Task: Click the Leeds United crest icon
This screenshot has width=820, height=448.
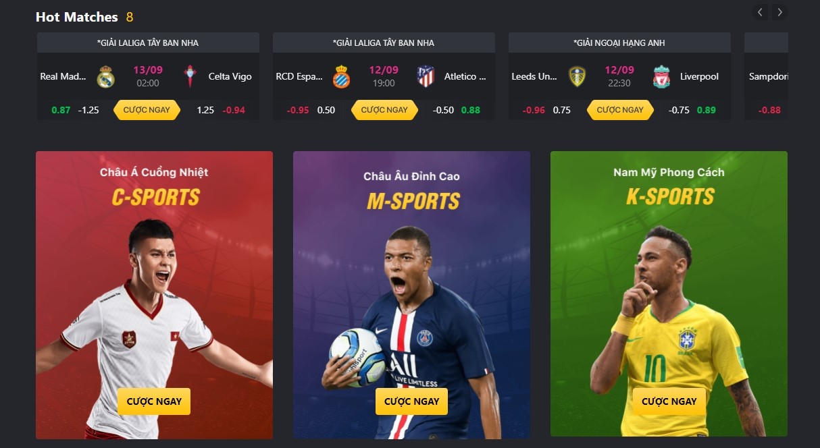Action: click(x=577, y=77)
